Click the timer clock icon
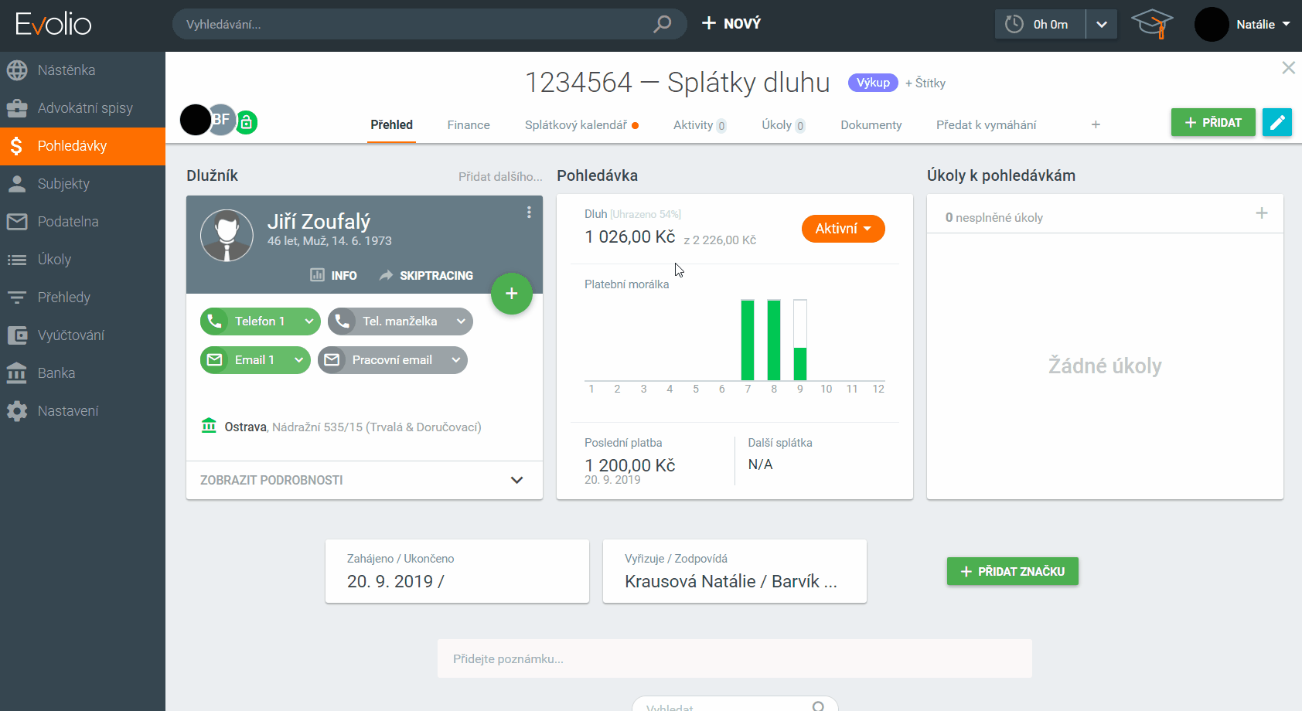Image resolution: width=1302 pixels, height=711 pixels. tap(1014, 24)
